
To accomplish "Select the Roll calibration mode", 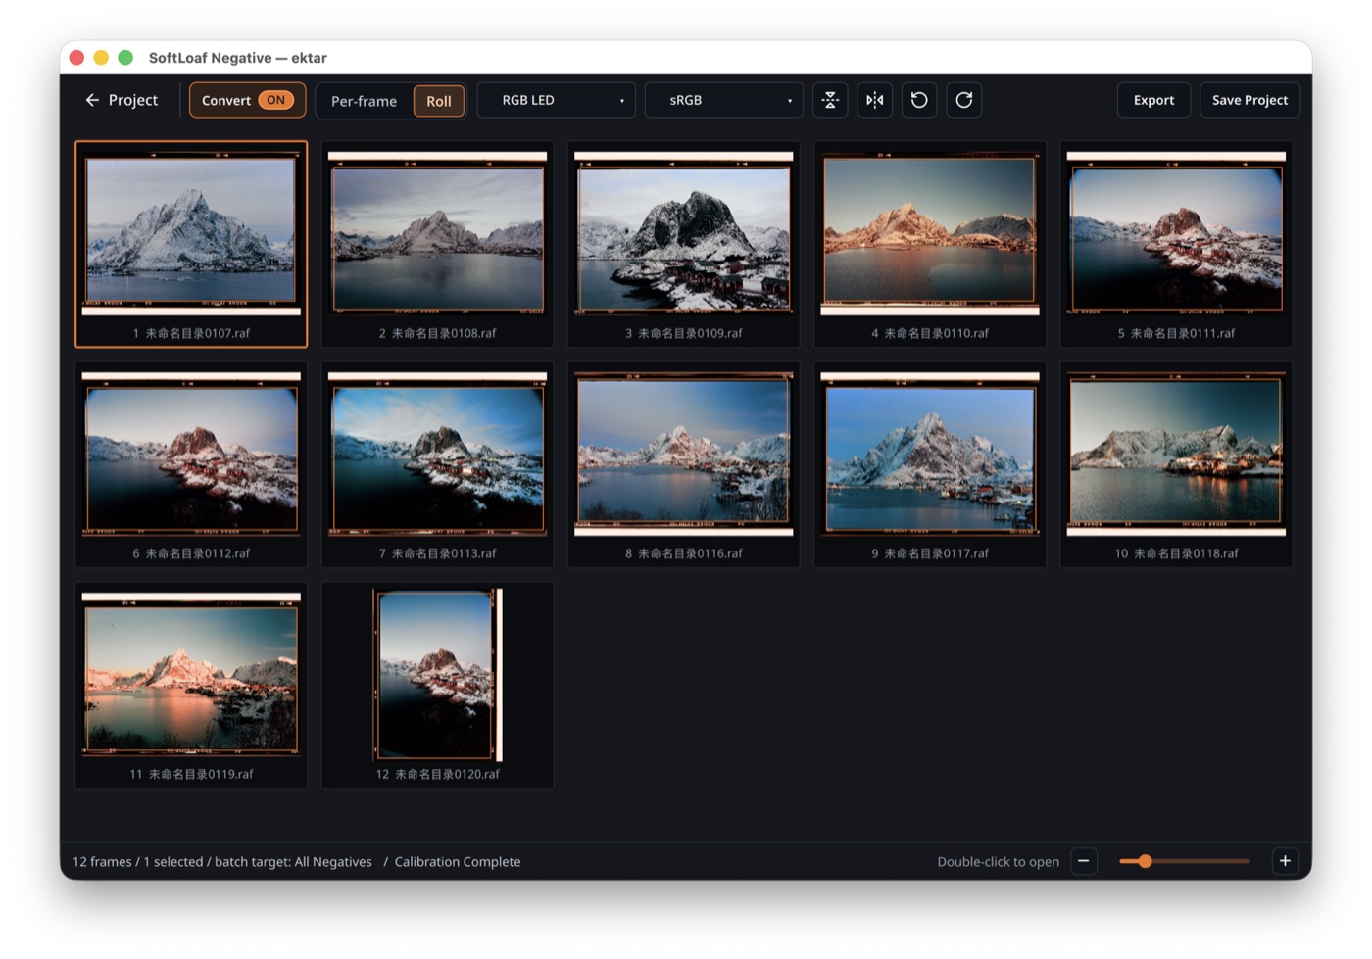I will click(x=438, y=101).
